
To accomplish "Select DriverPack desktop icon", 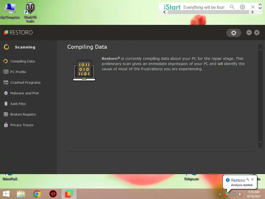I will coord(10,177).
